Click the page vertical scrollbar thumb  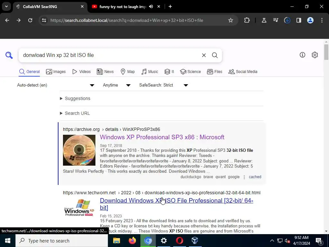pyautogui.click(x=326, y=52)
